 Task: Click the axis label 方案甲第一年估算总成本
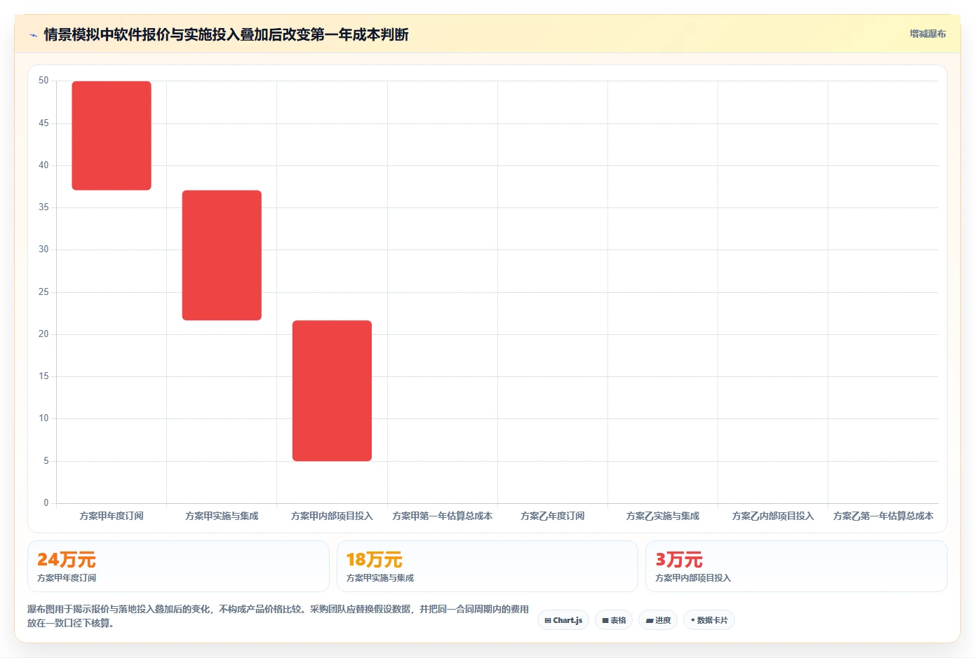pyautogui.click(x=443, y=516)
